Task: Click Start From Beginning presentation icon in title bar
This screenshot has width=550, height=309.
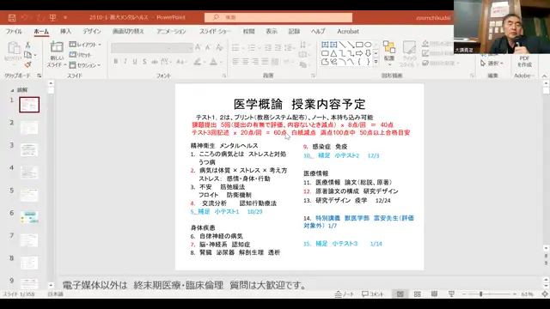Action: pyautogui.click(x=52, y=17)
